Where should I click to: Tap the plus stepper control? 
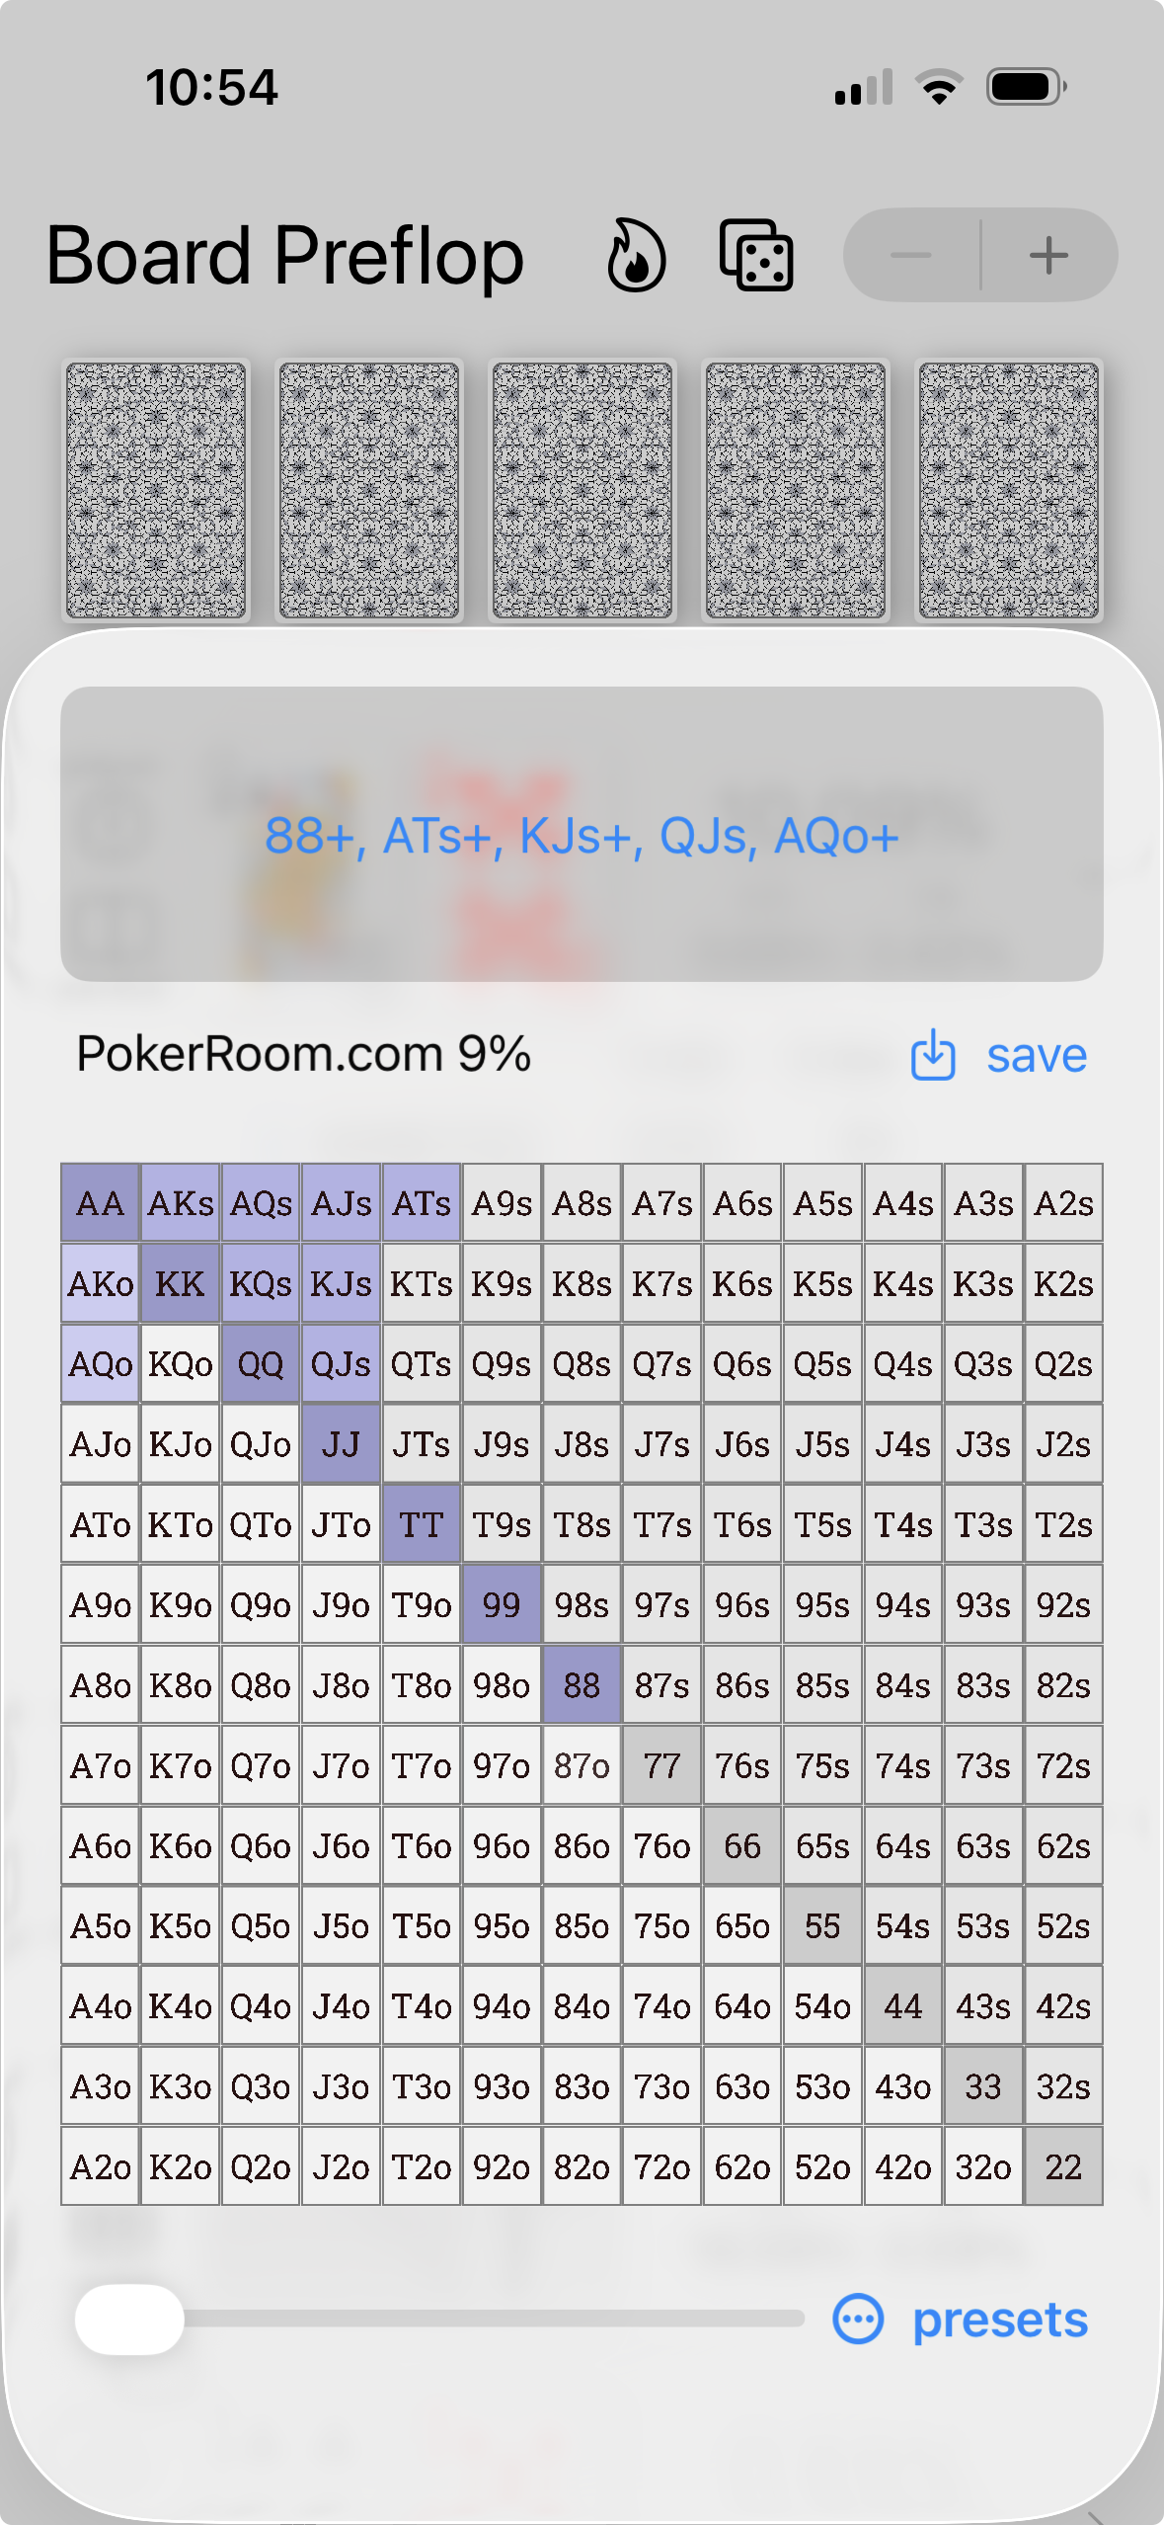tap(1048, 256)
